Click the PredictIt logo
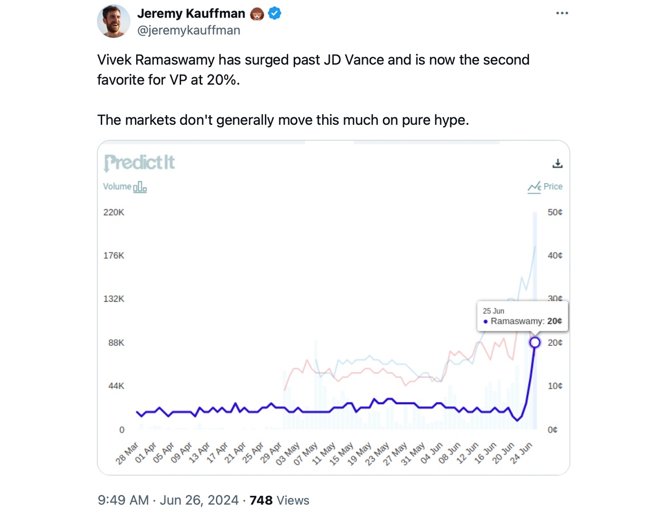The width and height of the screenshot is (658, 514). click(139, 162)
